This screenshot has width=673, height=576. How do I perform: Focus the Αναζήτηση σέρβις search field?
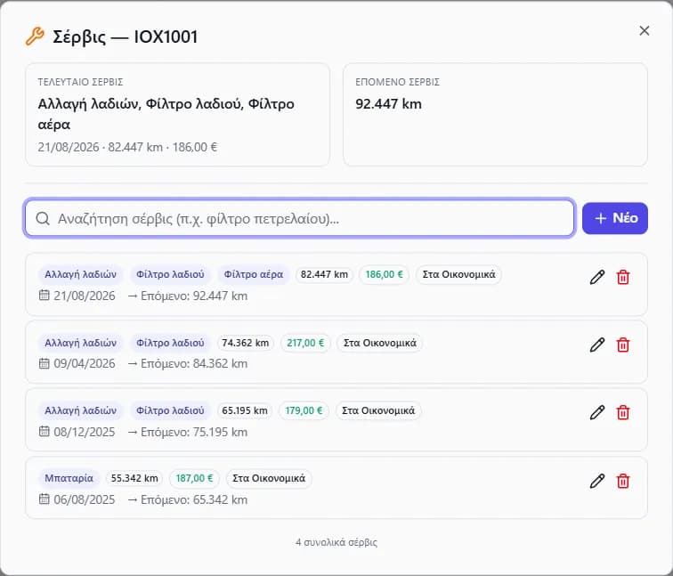pyautogui.click(x=300, y=218)
